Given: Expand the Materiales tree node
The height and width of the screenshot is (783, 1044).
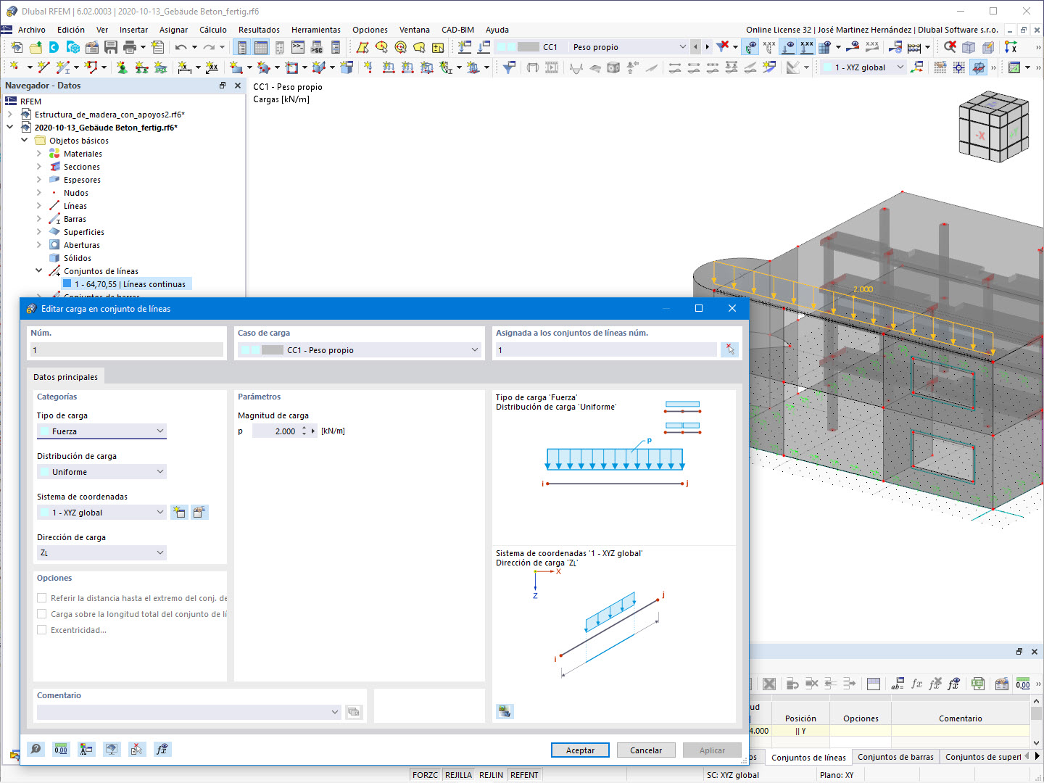Looking at the screenshot, I should [x=39, y=154].
